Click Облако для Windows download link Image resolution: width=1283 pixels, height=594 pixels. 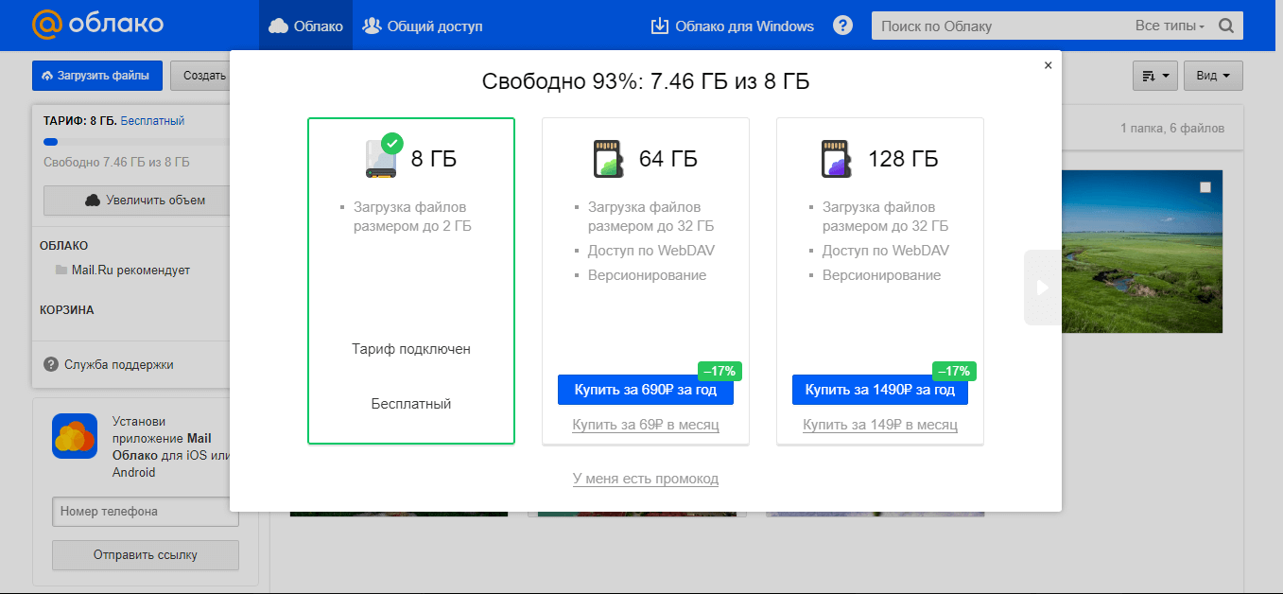tap(732, 26)
